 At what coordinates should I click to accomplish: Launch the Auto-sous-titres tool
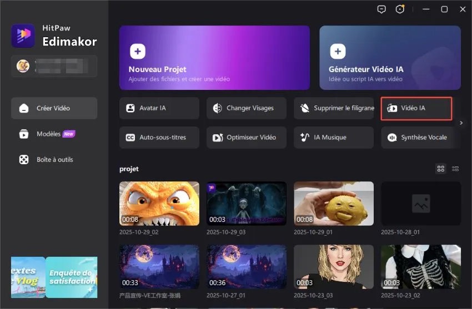click(x=159, y=137)
